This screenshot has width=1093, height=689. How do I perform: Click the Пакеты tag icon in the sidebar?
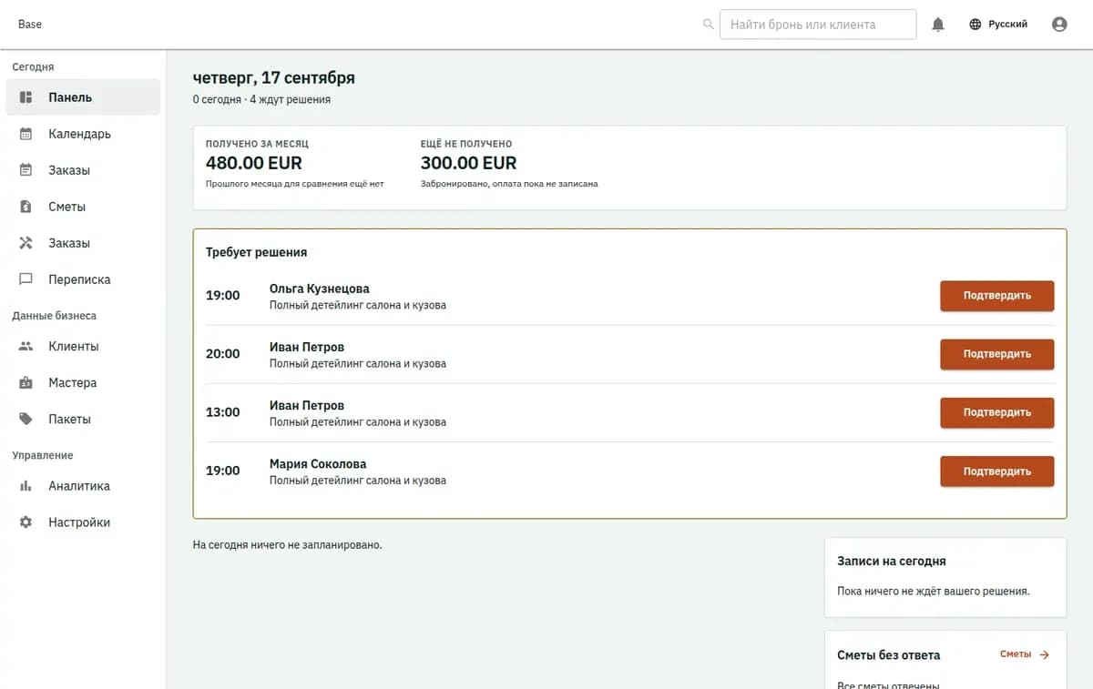point(26,420)
